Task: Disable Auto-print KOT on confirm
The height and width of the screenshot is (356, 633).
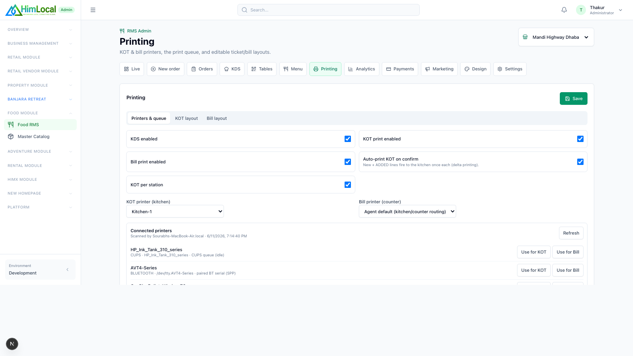Action: point(580,162)
